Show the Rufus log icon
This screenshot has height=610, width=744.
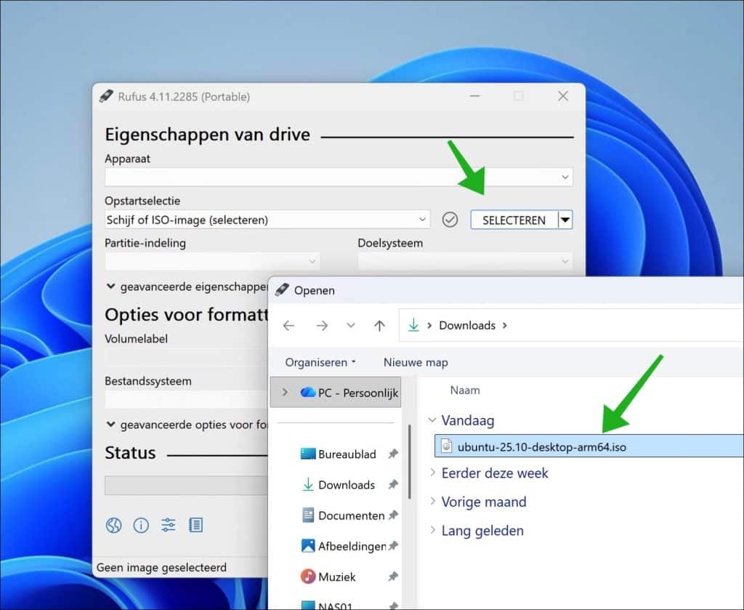(x=195, y=526)
